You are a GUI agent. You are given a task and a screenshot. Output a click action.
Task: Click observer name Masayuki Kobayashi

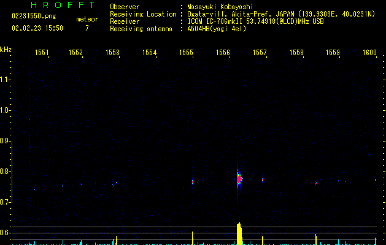point(220,7)
